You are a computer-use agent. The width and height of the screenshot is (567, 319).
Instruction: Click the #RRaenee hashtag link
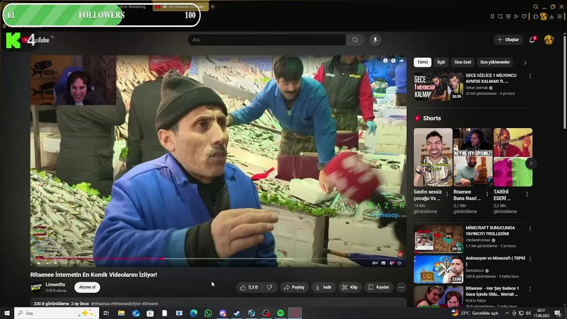pos(100,304)
